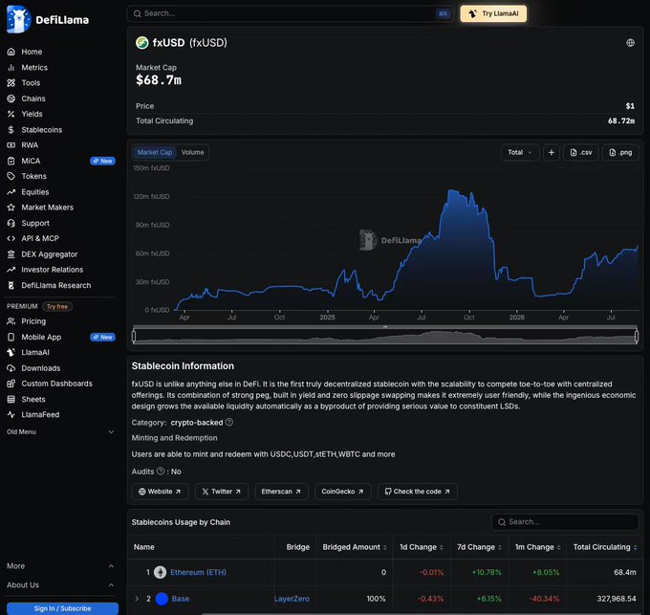
Task: Click category info icon next to crypto-backed
Action: click(x=228, y=422)
